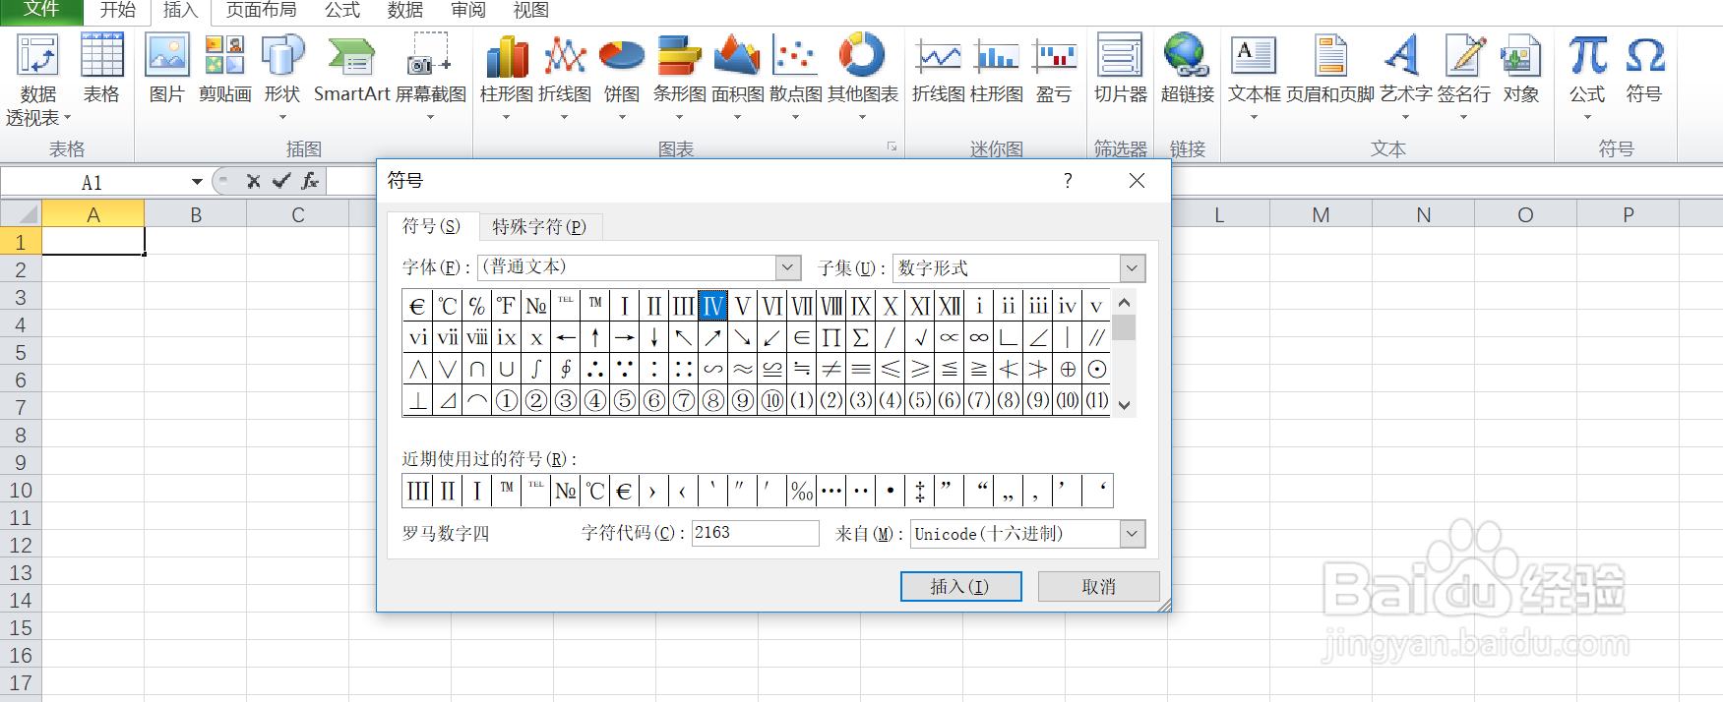Click the 取消 cancel button

click(x=1098, y=587)
